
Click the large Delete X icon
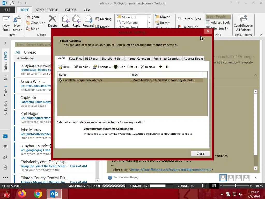click(x=52, y=19)
